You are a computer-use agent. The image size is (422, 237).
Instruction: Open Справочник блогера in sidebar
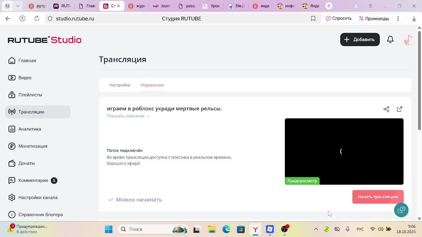pyautogui.click(x=36, y=215)
